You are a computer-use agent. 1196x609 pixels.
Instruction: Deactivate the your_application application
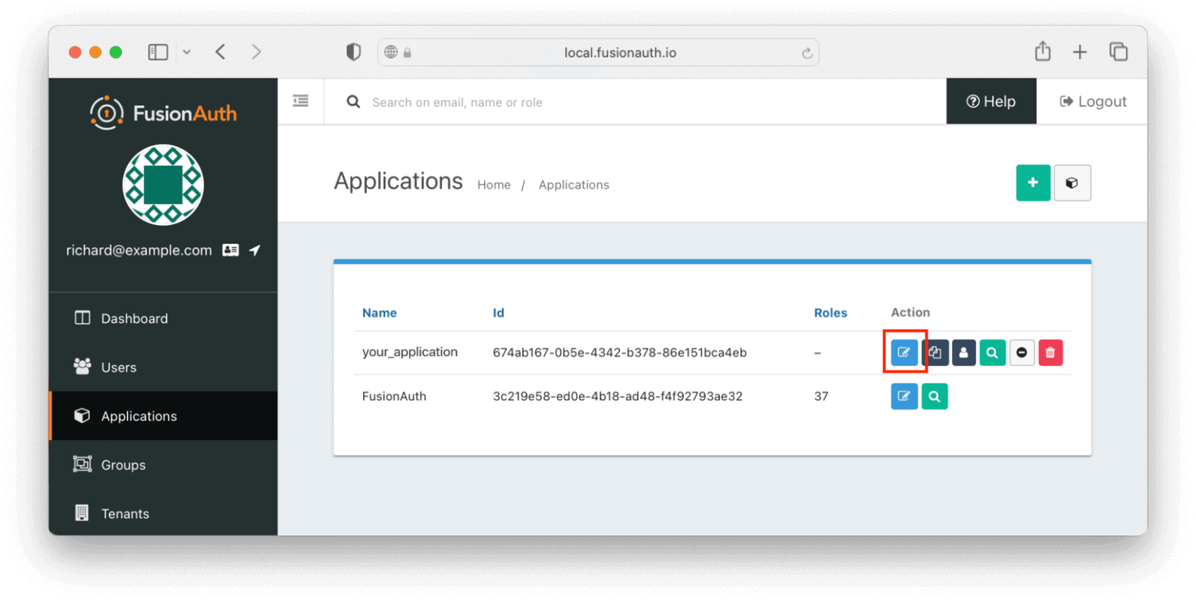point(1022,352)
